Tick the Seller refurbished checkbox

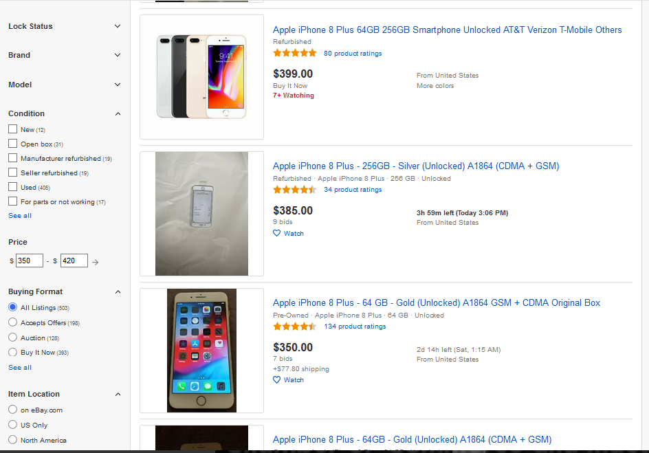(12, 173)
